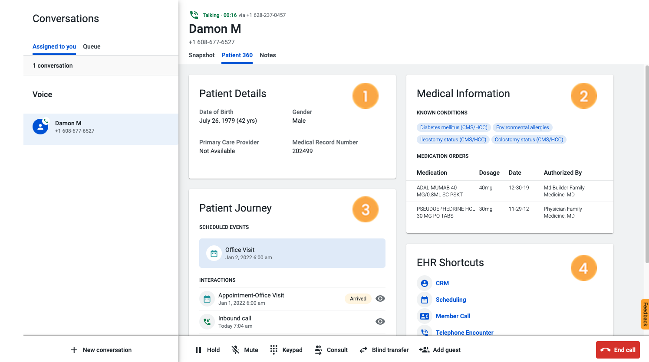Viewport: 649px width, 362px height.
Task: Click the Office Visit scheduled event card
Action: [x=292, y=253]
